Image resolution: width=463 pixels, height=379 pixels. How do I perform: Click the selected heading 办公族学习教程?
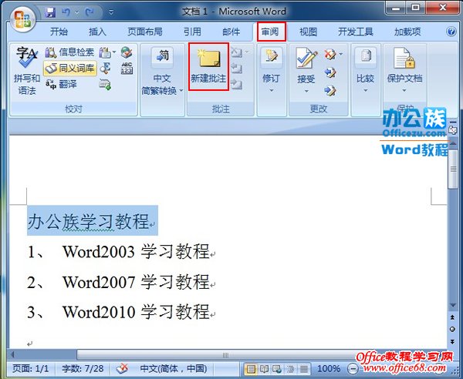click(89, 221)
